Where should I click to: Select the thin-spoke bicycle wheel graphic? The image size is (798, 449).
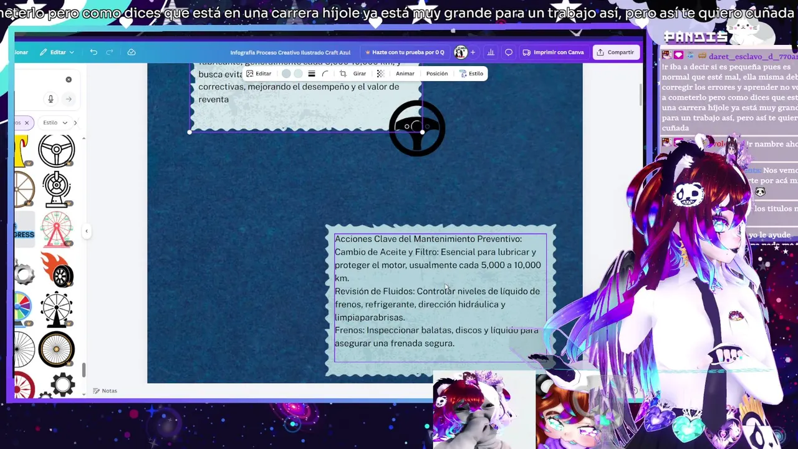(24, 349)
